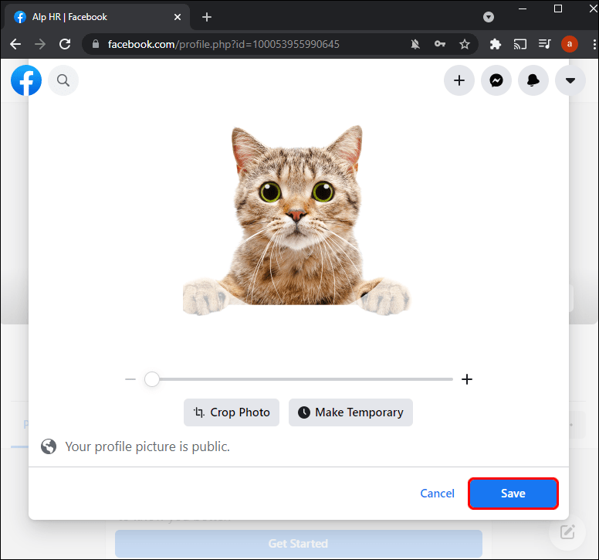This screenshot has width=599, height=560.
Task: Open the notifications bell
Action: click(533, 80)
